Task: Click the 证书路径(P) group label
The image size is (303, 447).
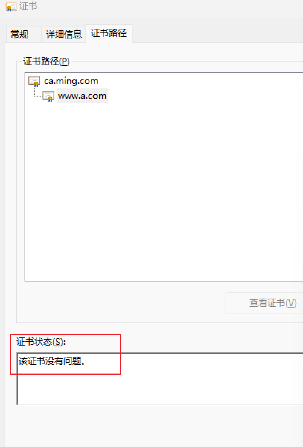Action: (46, 61)
